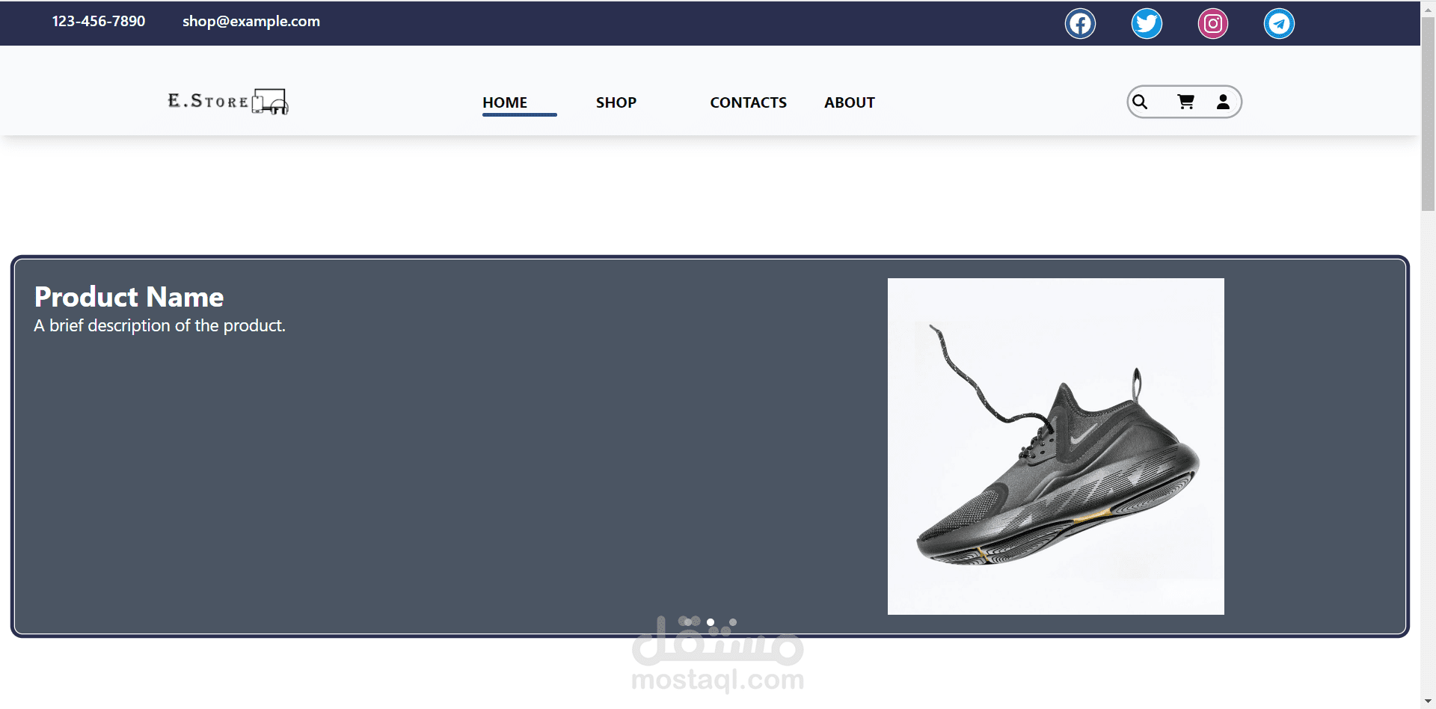Select the white active carousel dot
This screenshot has width=1436, height=709.
coord(711,622)
